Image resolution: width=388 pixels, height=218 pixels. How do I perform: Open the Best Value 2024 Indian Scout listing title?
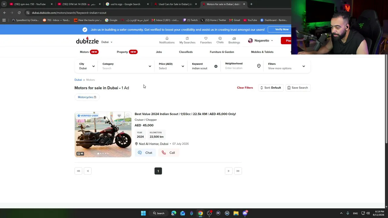pos(185,114)
